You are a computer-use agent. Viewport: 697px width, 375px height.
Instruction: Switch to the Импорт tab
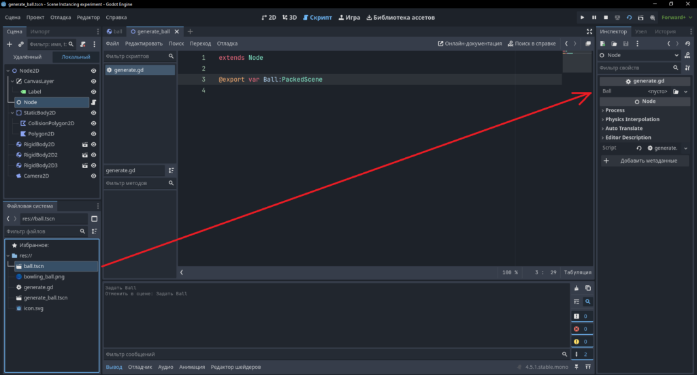pyautogui.click(x=40, y=31)
